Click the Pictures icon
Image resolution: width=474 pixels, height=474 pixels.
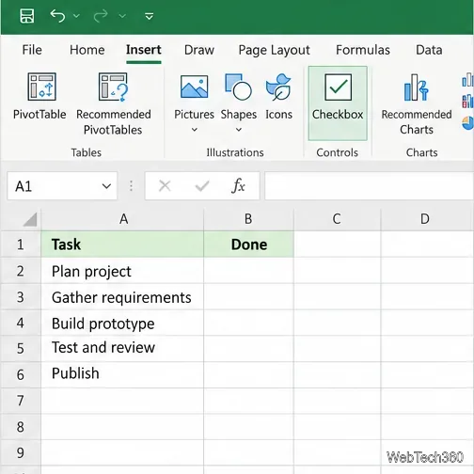pos(194,87)
